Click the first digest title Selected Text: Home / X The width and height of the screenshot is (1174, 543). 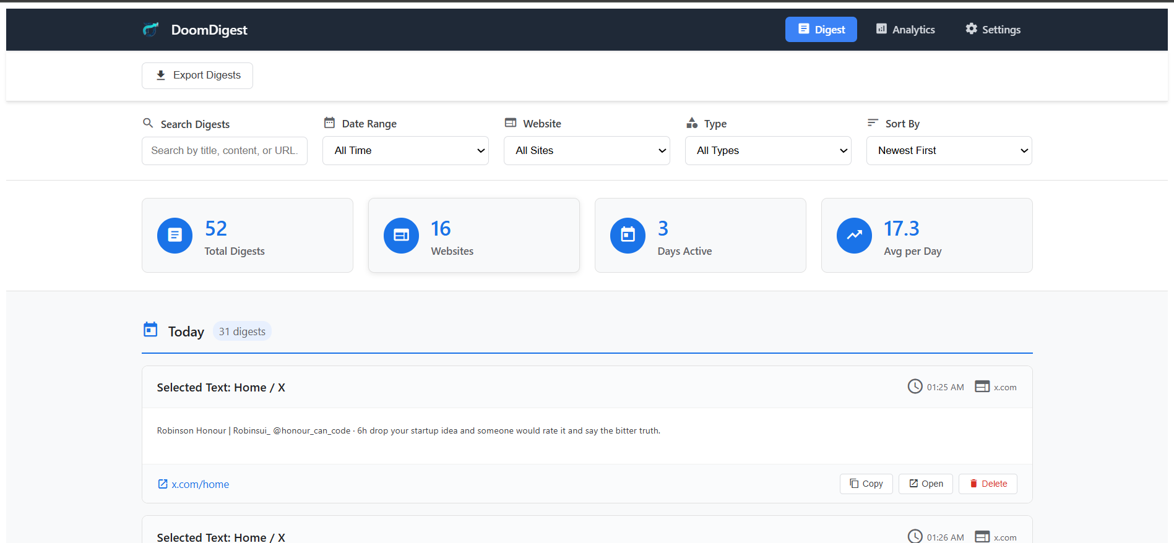pos(221,388)
